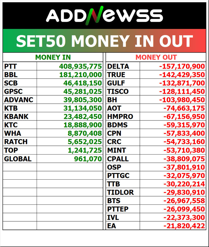Select the DELTA value -157,170,900
209x247 pixels.
click(x=182, y=67)
